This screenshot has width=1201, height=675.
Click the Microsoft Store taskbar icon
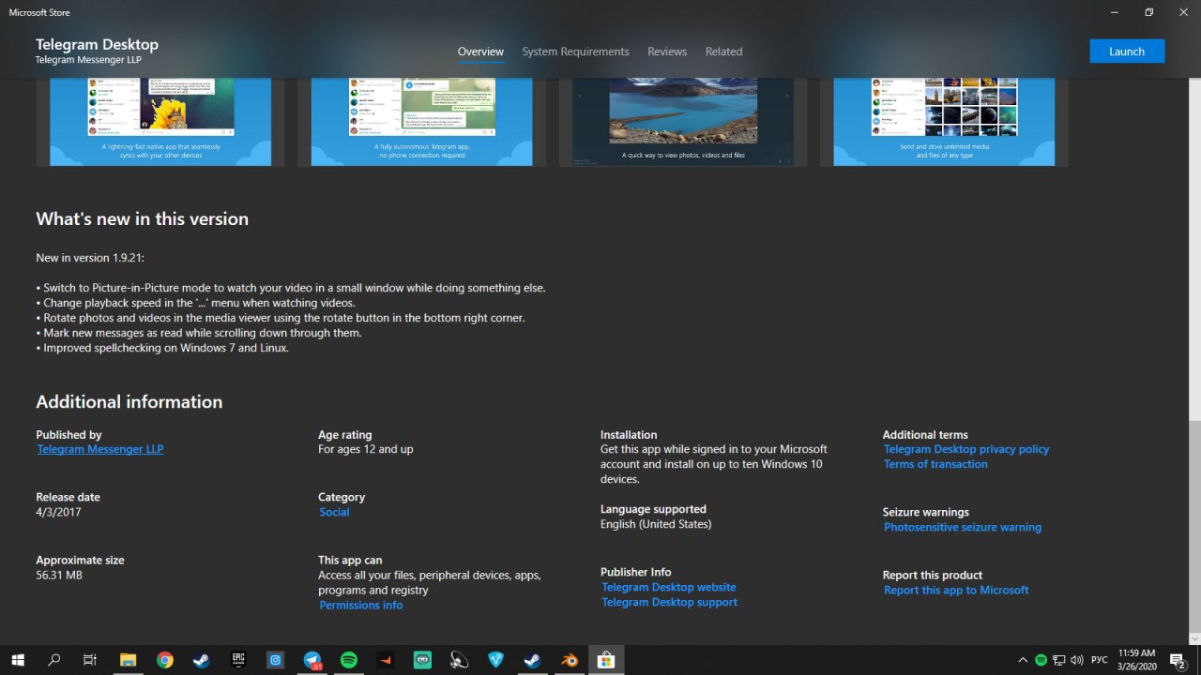[606, 660]
